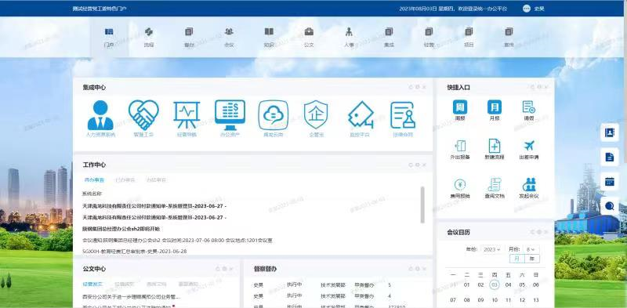Launch the 人力资源系统 person icon
The height and width of the screenshot is (308, 627).
100,115
